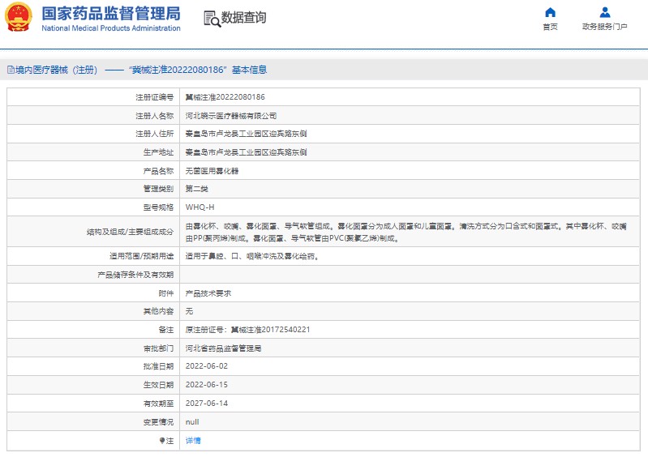Click the 河北省药品监督管理局 approval department

223,348
